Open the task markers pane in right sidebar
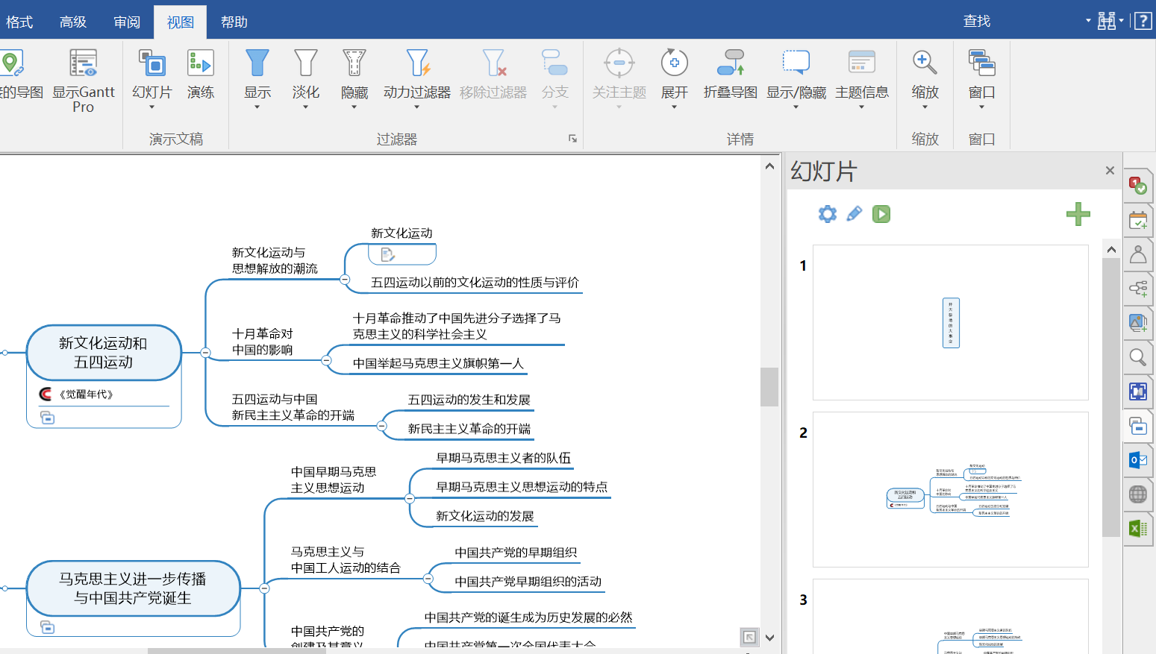 coord(1138,186)
